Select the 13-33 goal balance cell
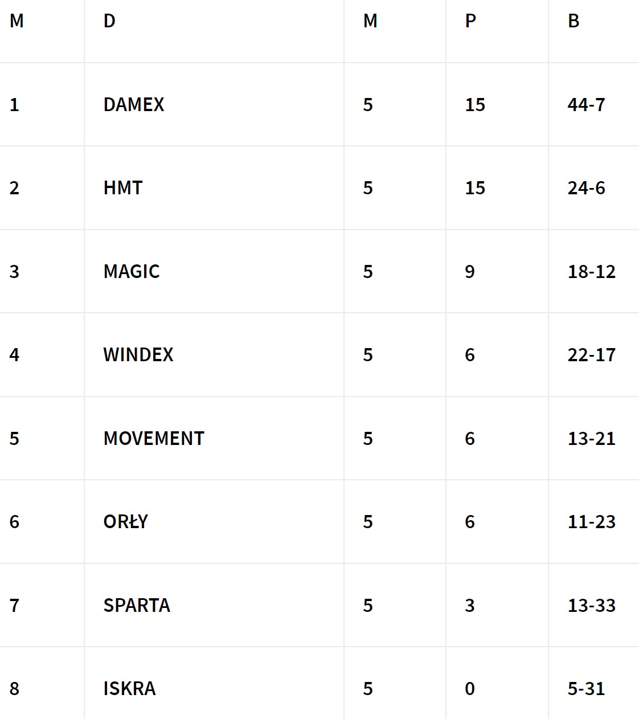 (592, 606)
